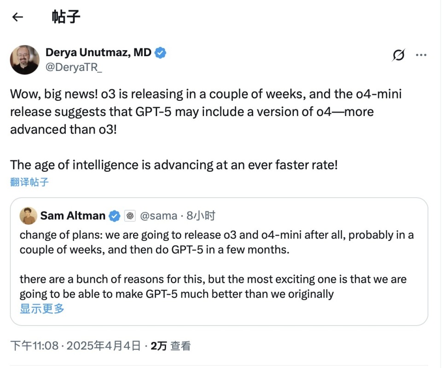Open the Grok slash-circle icon

pos(399,55)
